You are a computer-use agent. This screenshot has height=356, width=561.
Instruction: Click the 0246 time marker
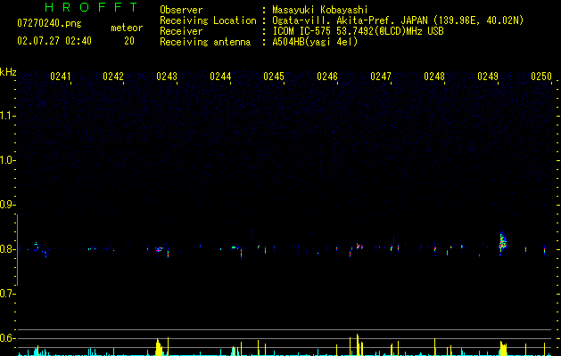[x=327, y=77]
